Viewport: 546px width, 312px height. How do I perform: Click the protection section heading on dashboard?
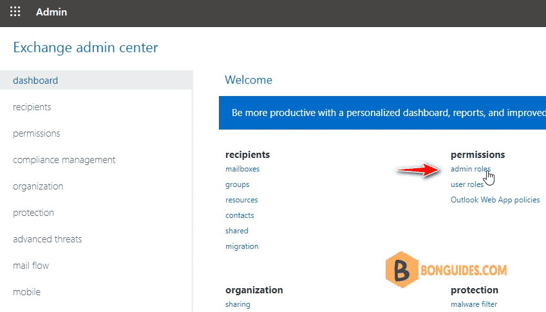pyautogui.click(x=475, y=290)
